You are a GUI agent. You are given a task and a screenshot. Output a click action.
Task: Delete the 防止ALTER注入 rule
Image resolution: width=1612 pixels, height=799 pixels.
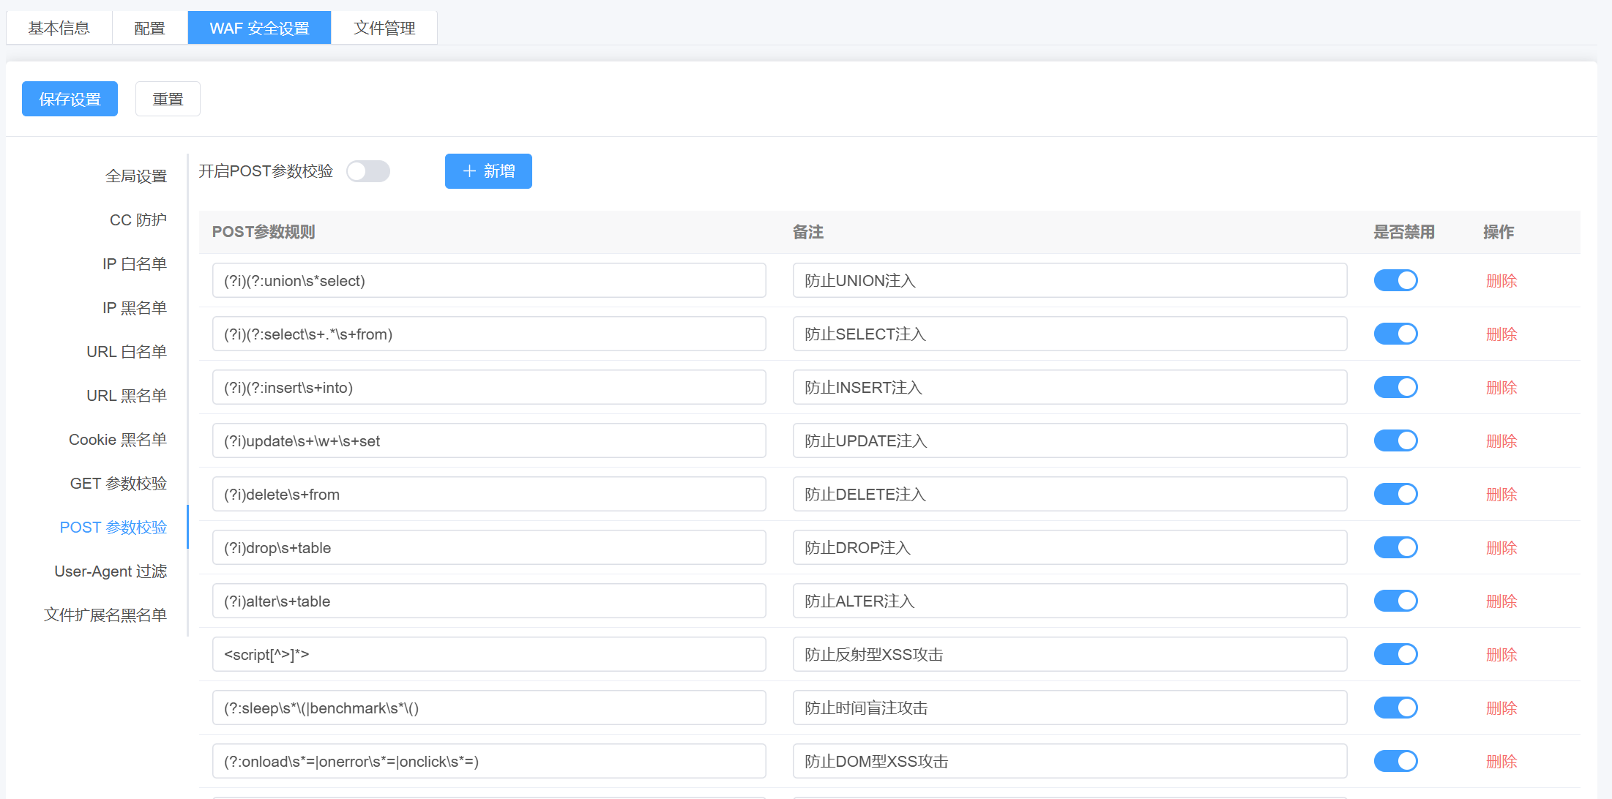1501,601
